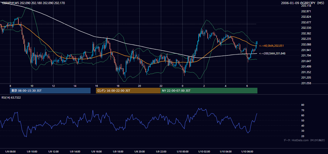This screenshot has height=154, width=328.
Task: Click the 1/10 04:00 time axis label
Action: pyautogui.click(x=226, y=152)
